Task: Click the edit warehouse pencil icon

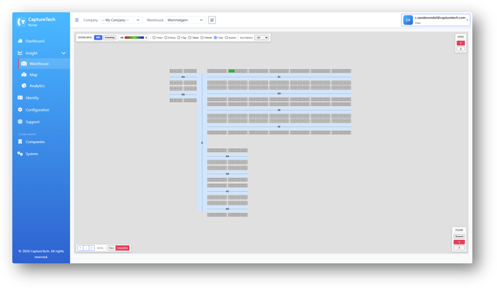Action: click(x=212, y=20)
